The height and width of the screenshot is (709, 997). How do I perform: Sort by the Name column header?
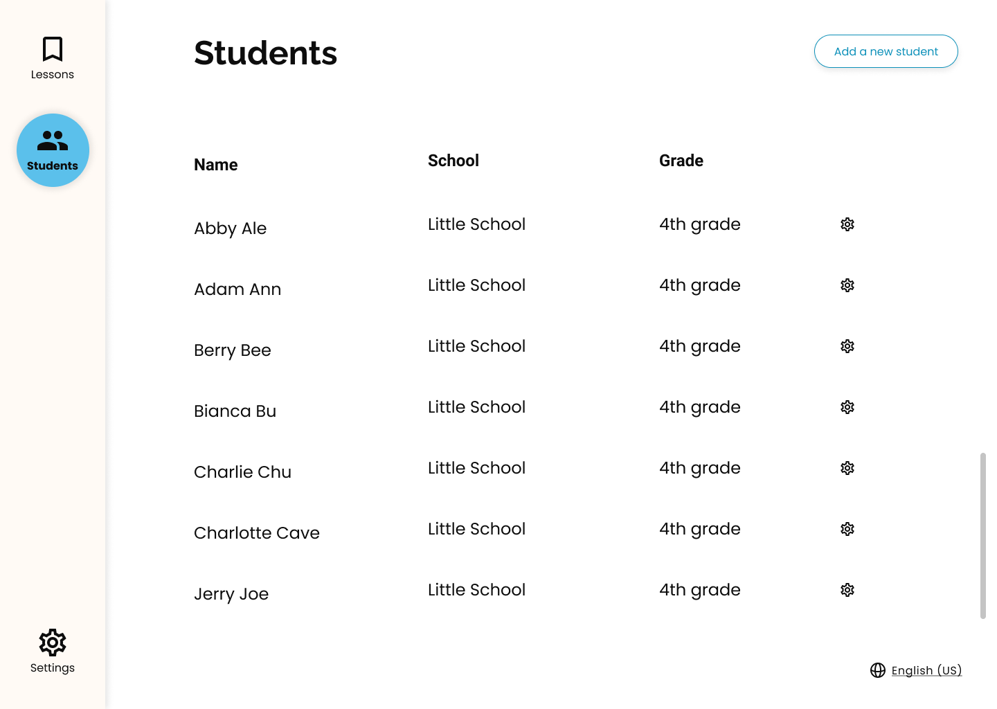pos(216,165)
